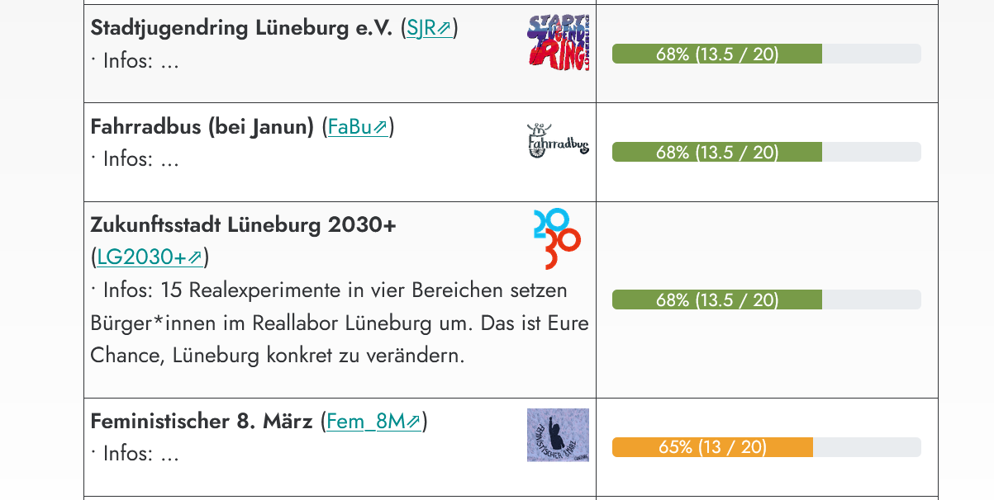
Task: Select the Feministischer 8. März title
Action: click(202, 422)
